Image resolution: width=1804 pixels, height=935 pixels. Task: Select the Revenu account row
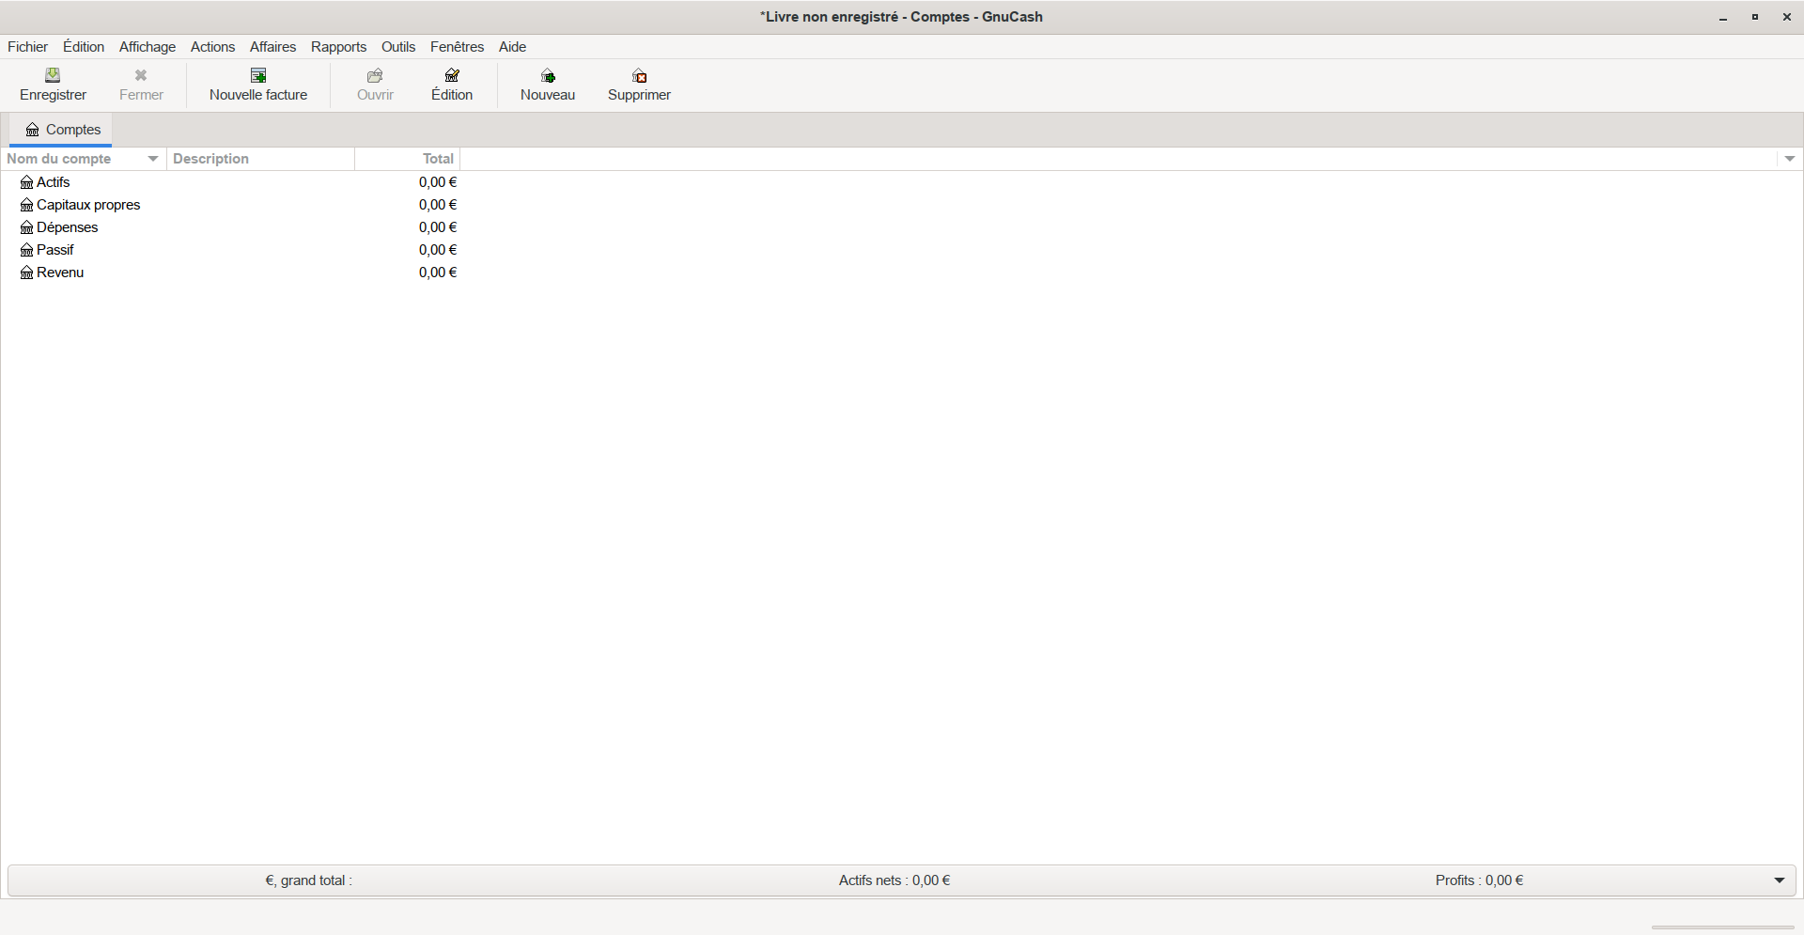click(60, 273)
